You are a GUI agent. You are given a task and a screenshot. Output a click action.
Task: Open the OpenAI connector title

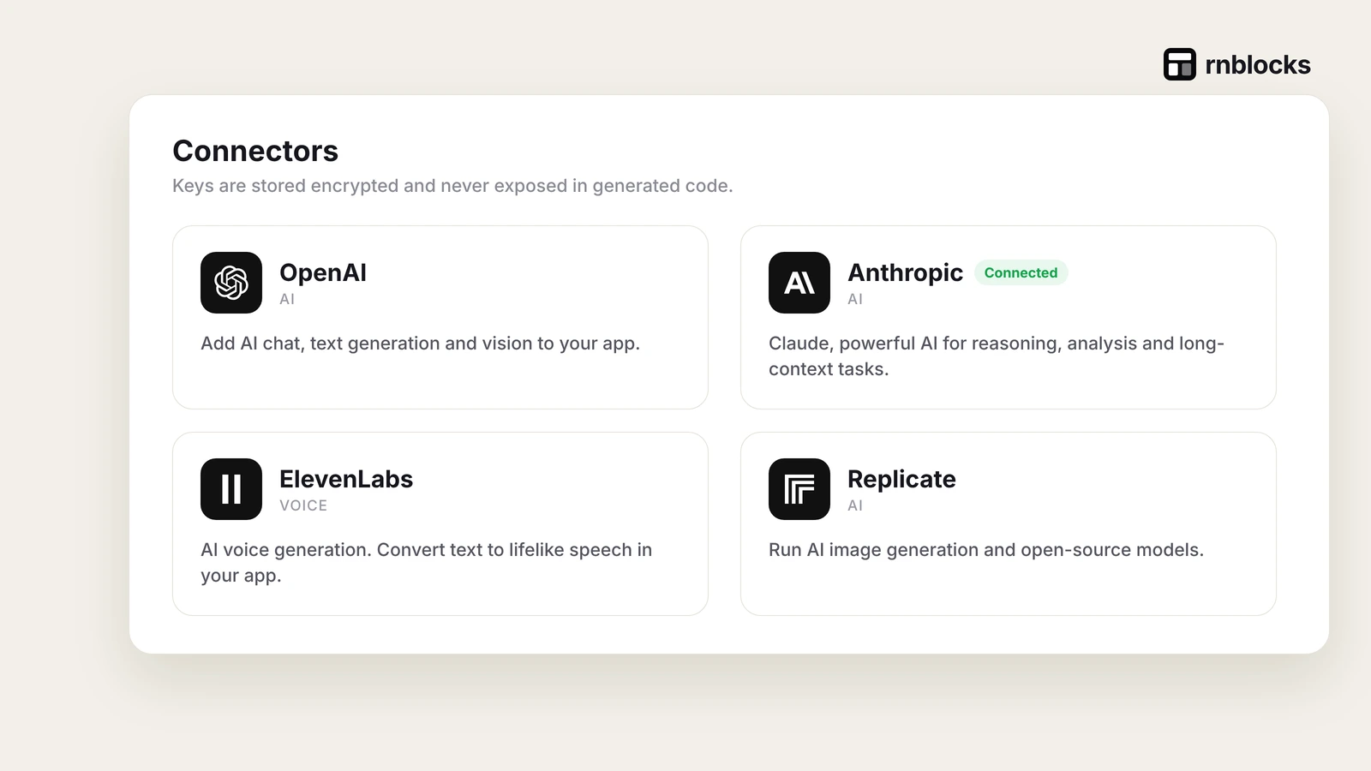[323, 272]
